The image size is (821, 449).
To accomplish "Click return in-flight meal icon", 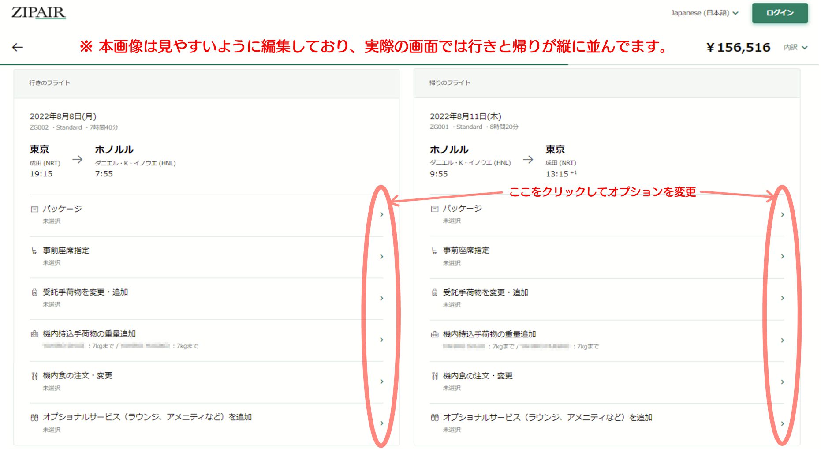I will 434,376.
